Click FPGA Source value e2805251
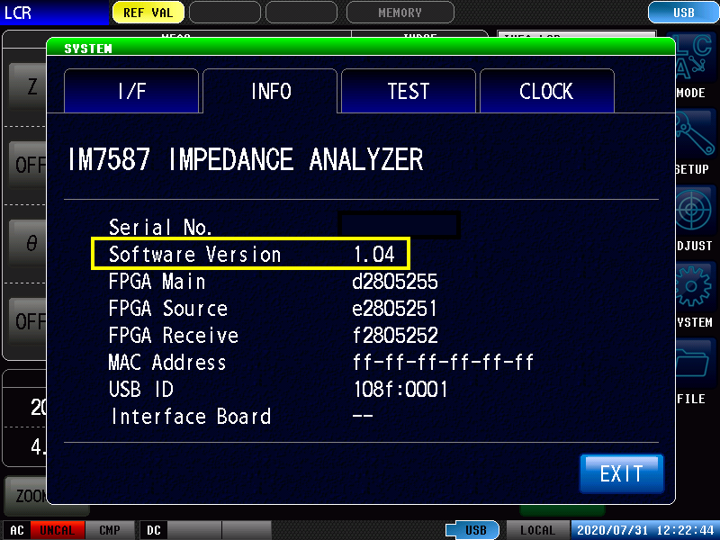 (x=394, y=308)
